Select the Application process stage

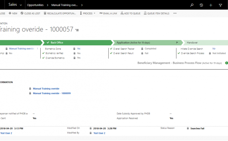147,43
